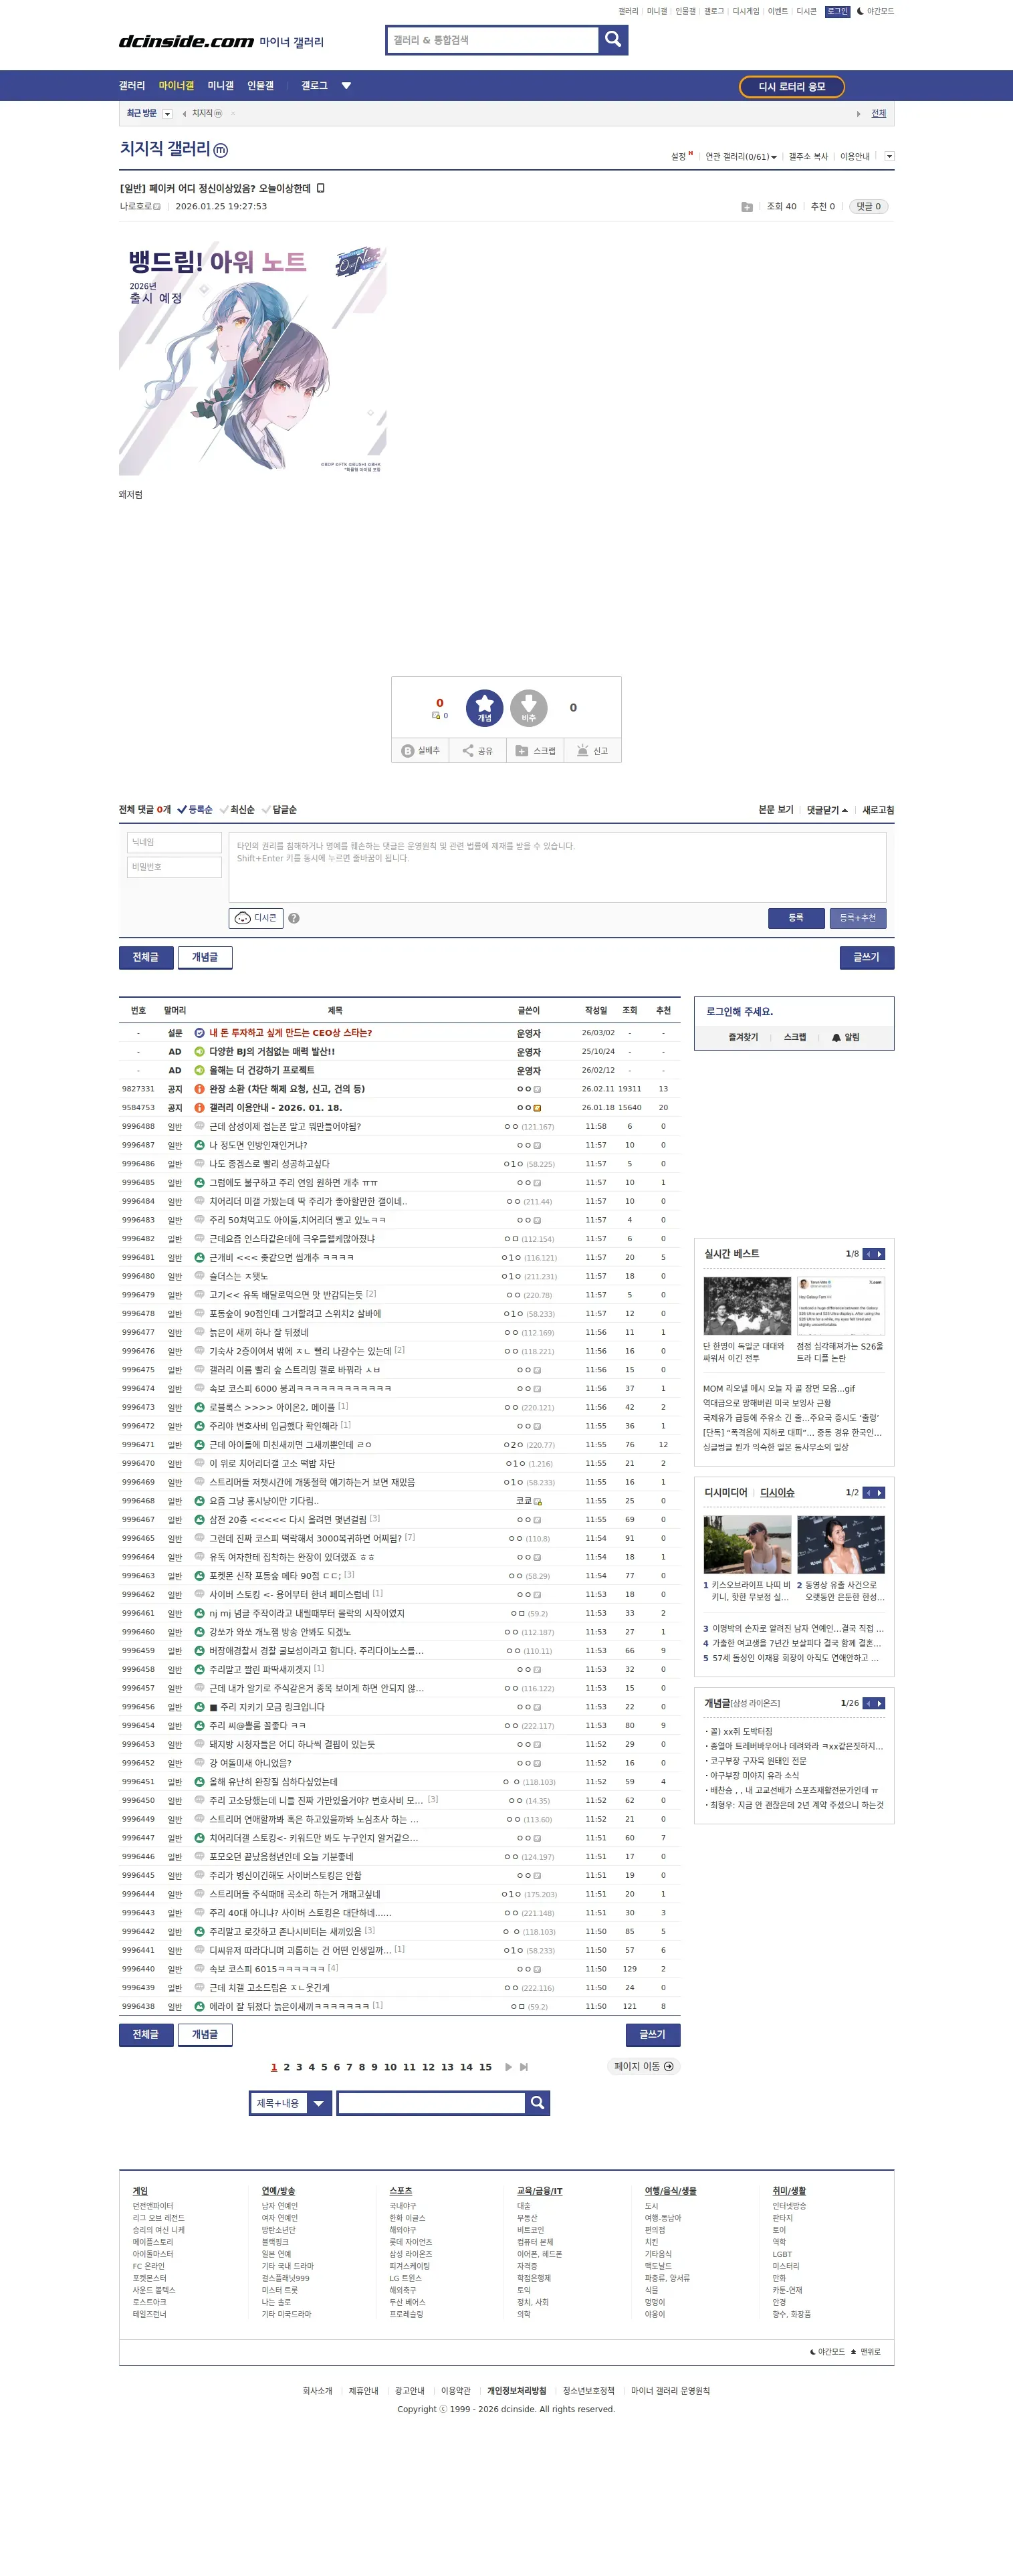This screenshot has height=2576, width=1013.
Task: Copy gallery address via 갤주소 복사
Action: [808, 157]
